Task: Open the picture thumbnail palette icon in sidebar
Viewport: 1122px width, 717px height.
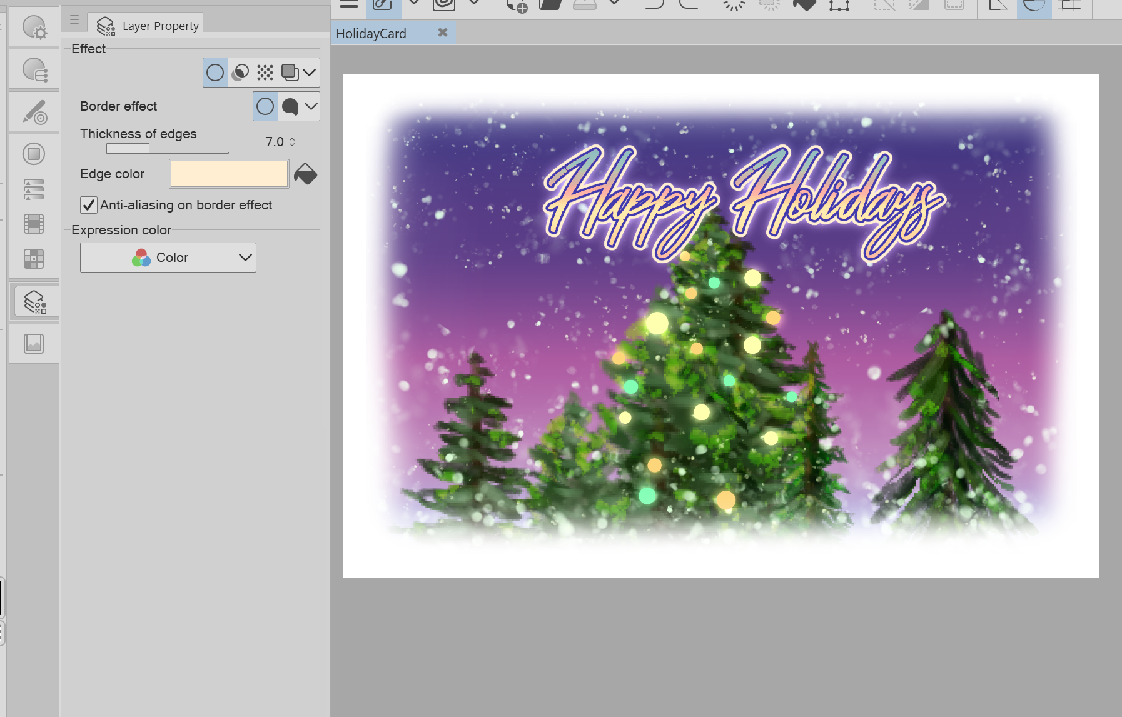Action: [x=34, y=344]
